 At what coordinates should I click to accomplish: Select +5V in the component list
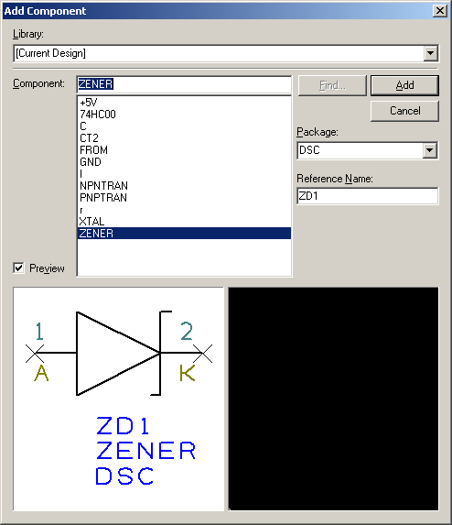coord(184,103)
